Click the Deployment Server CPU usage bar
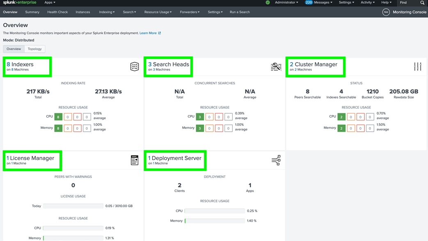This screenshot has height=241, width=428. 215,211
